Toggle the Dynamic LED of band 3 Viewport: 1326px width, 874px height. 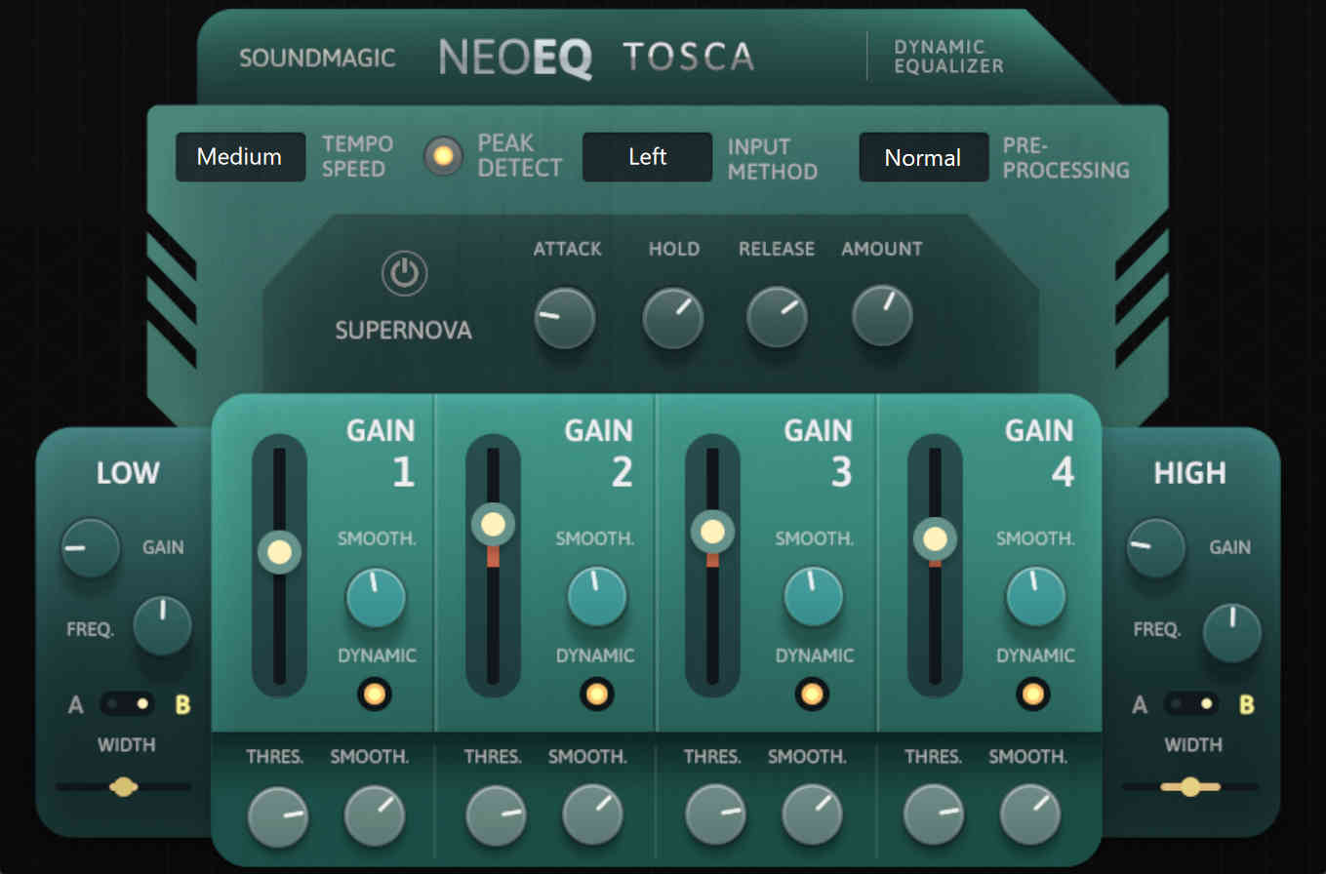[812, 695]
